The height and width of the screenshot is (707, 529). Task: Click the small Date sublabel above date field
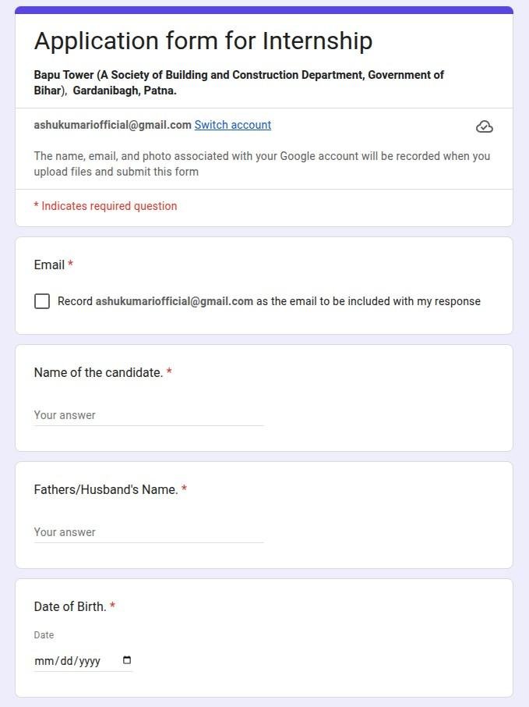tap(44, 635)
